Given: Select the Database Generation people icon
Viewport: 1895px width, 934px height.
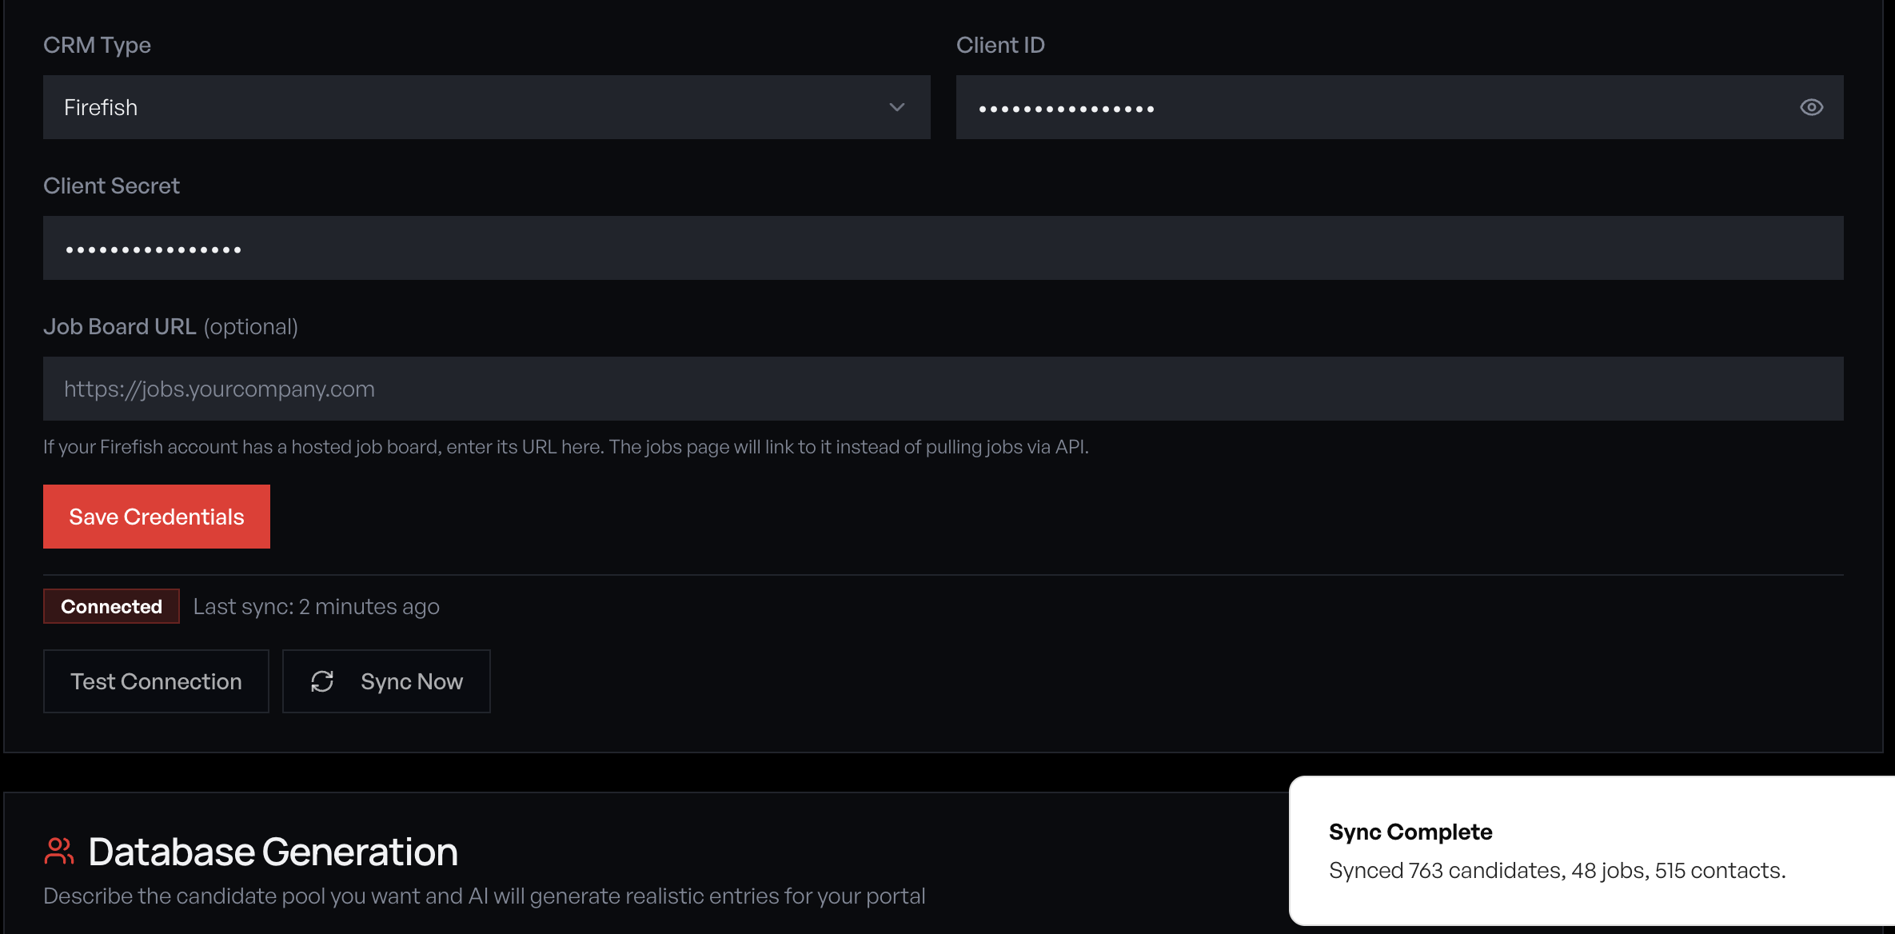Looking at the screenshot, I should pos(58,852).
